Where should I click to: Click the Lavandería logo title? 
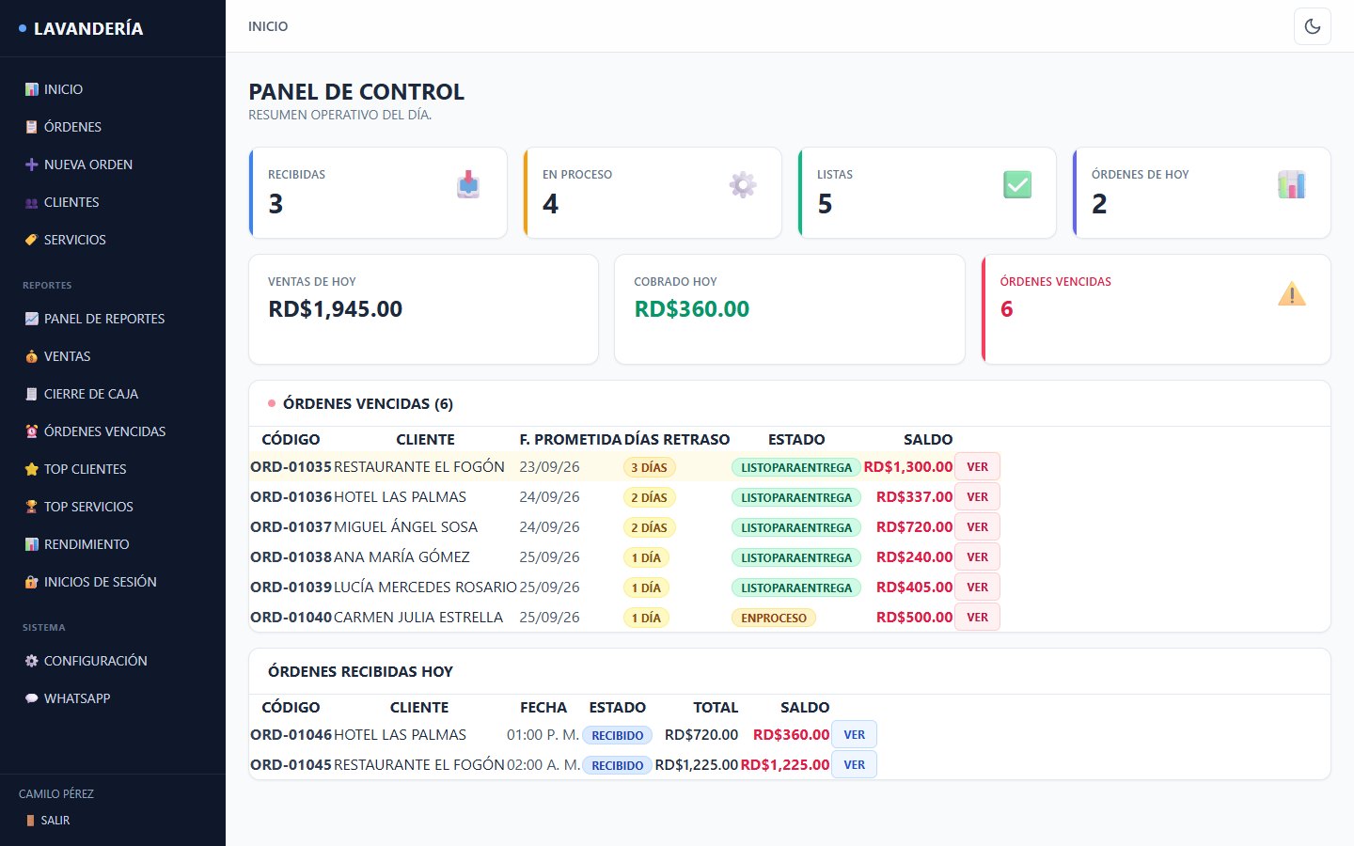tap(88, 29)
